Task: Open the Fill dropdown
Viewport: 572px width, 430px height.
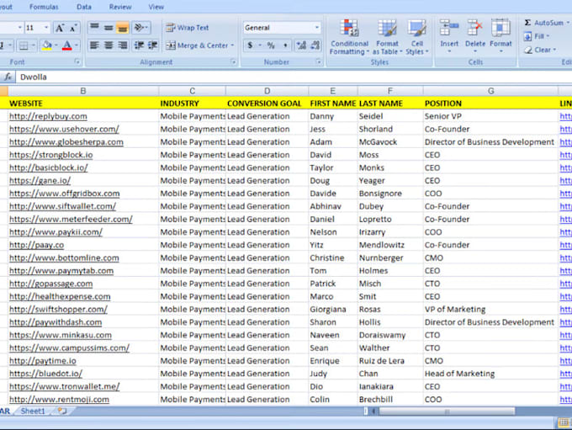Action: coord(537,36)
